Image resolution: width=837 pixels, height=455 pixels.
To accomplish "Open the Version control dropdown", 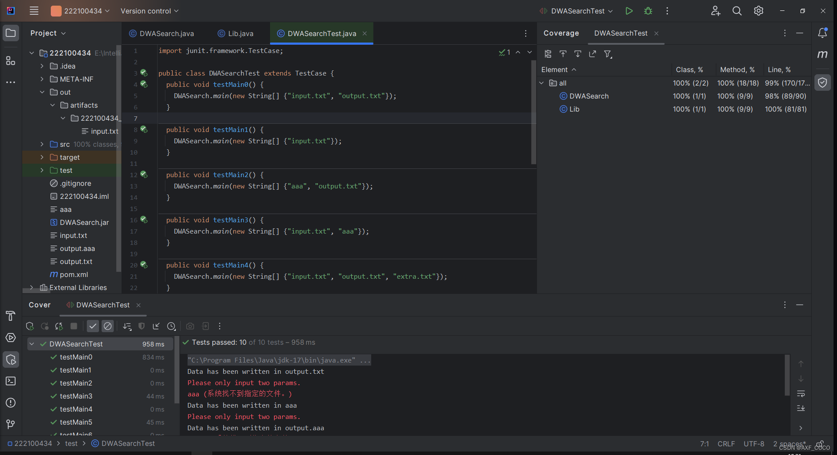I will [x=149, y=11].
